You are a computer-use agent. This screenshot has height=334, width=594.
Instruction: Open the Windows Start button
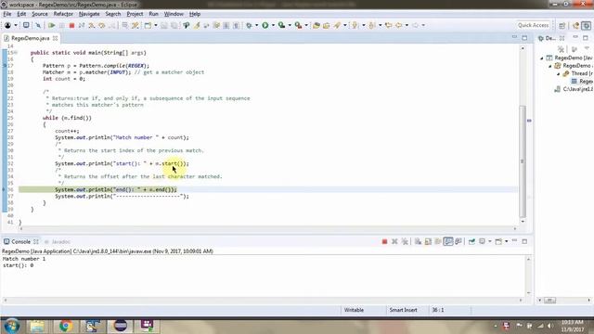click(11, 326)
